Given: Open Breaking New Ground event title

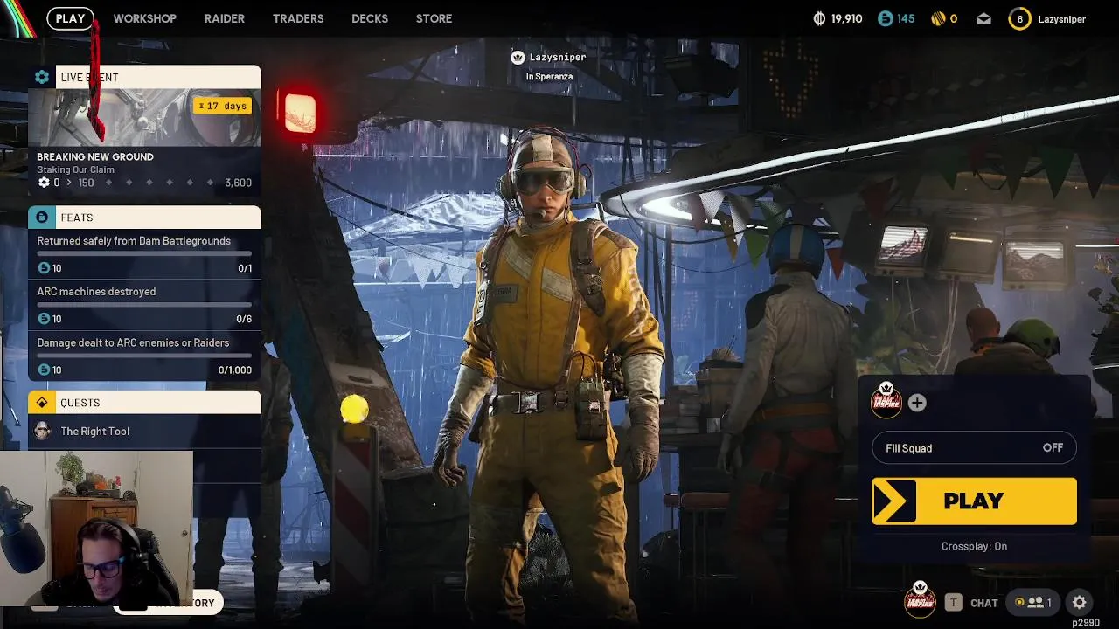Looking at the screenshot, I should click(95, 156).
